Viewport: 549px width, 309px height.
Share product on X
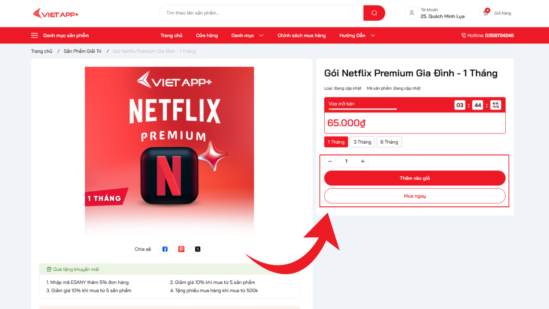coord(198,249)
